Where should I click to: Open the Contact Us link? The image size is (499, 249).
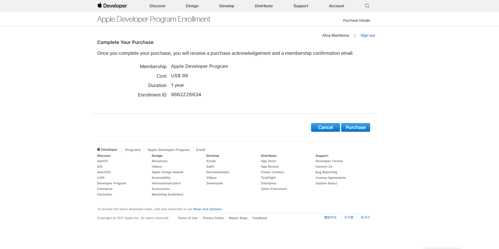(x=324, y=167)
